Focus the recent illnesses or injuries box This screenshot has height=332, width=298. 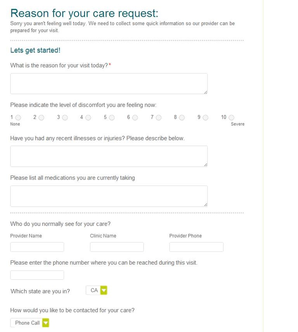(109, 156)
